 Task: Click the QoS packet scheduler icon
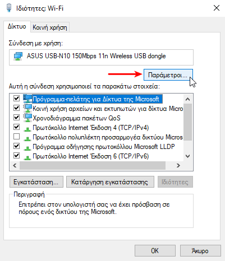(27, 118)
